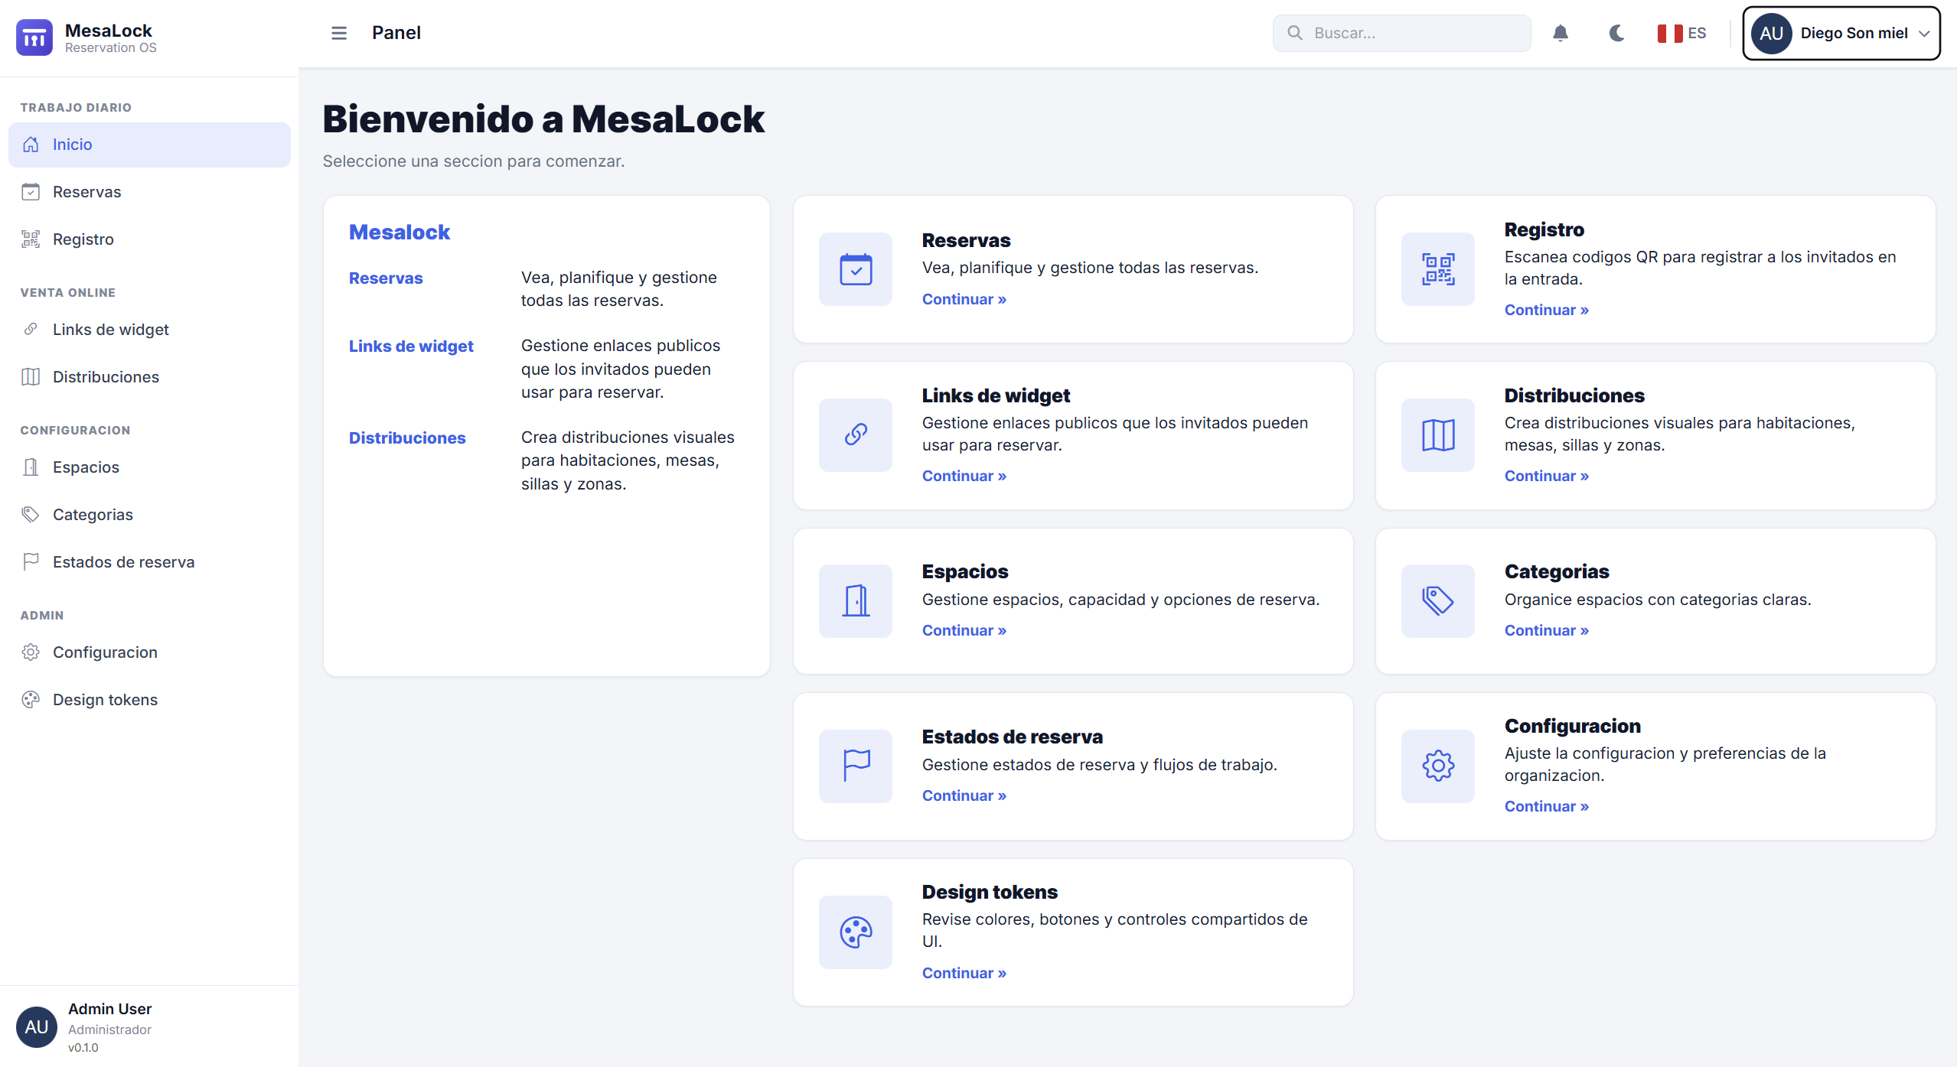Toggle the hamburger sidebar menu
This screenshot has width=1957, height=1067.
(339, 33)
